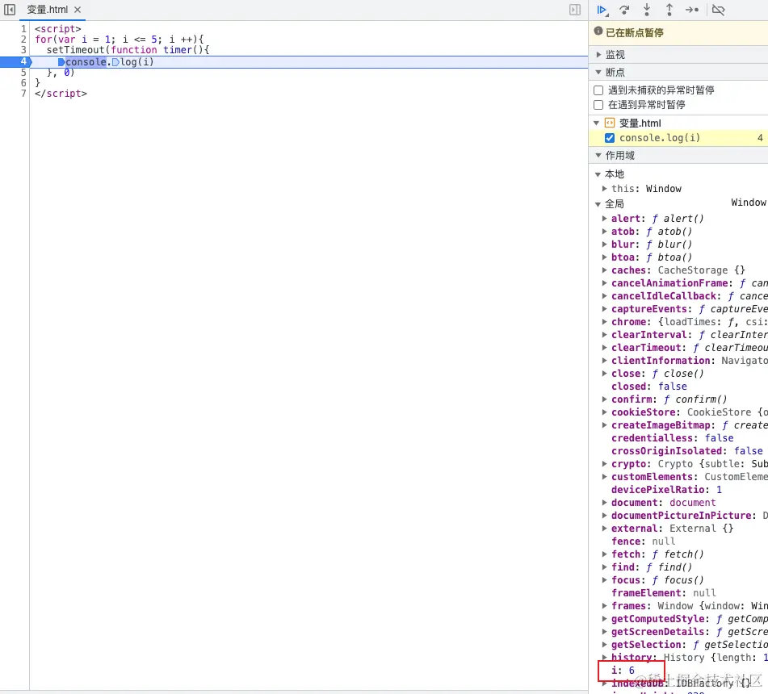
Task: Expand the alert property
Action: (x=604, y=218)
